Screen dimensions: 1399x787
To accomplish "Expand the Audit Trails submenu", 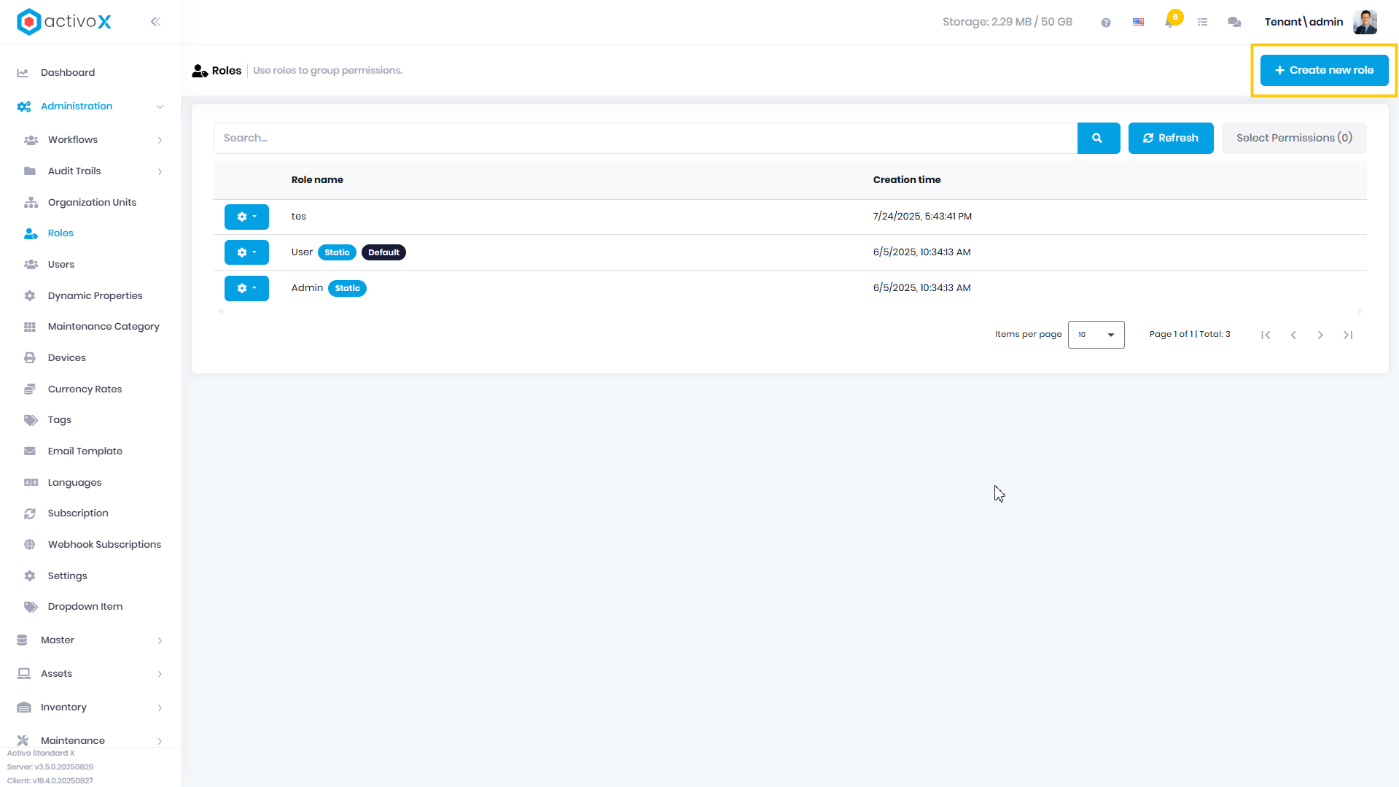I will coord(160,171).
